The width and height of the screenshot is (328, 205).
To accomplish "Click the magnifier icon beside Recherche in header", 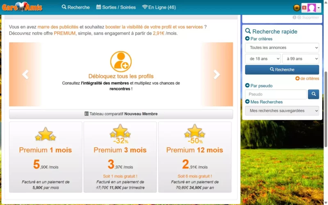I will click(x=64, y=7).
